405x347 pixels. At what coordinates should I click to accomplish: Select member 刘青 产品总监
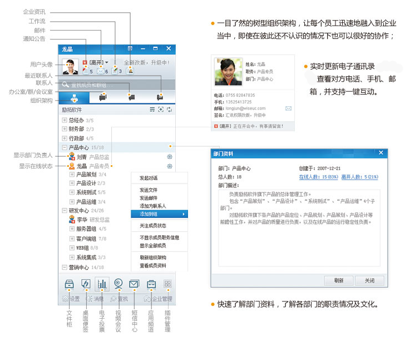pos(88,157)
